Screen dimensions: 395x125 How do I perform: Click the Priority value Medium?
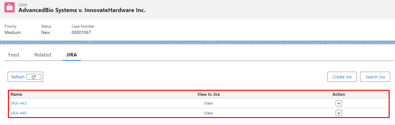tap(13, 32)
